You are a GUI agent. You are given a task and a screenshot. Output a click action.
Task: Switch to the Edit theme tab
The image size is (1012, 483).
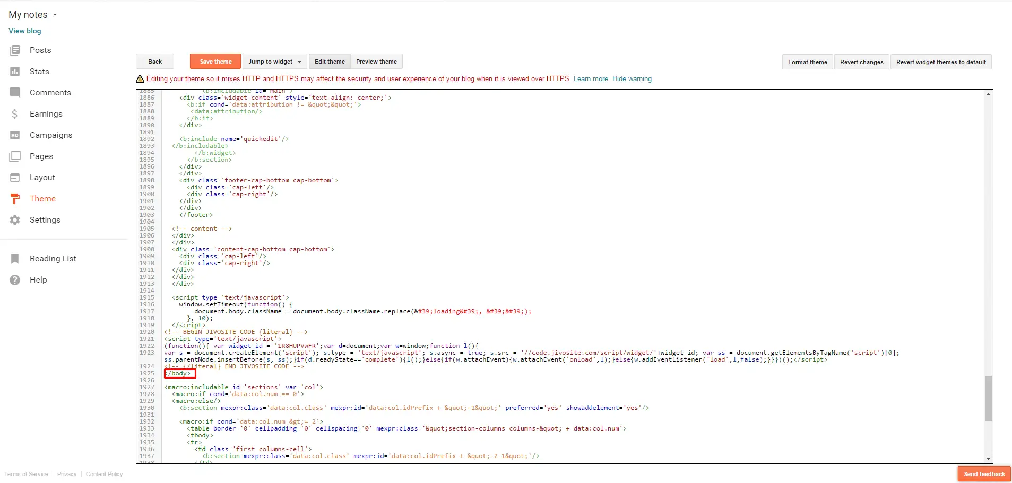330,62
